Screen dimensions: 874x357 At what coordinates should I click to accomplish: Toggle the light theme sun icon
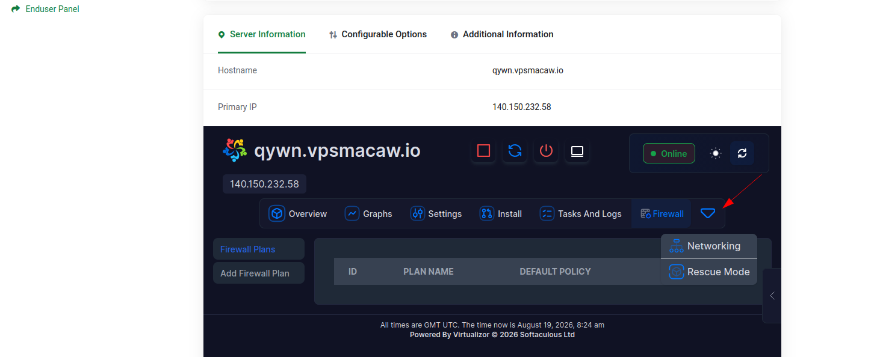(x=715, y=153)
